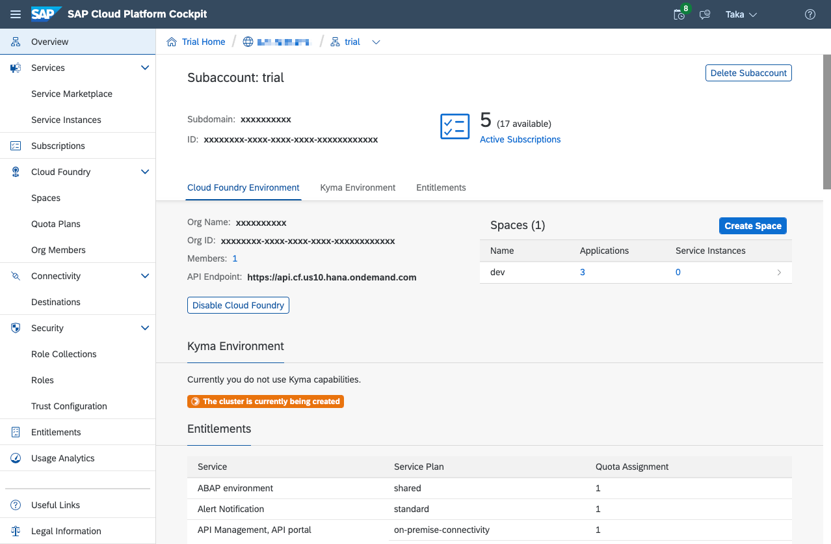This screenshot has width=831, height=544.
Task: Open Destinations in sidebar
Action: pos(56,302)
